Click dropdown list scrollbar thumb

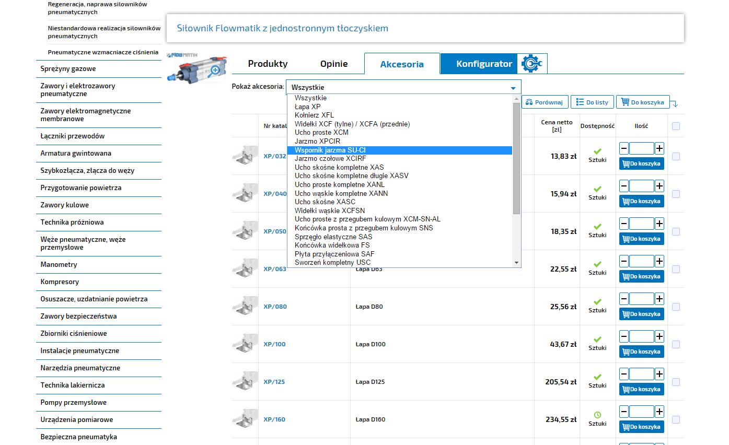pyautogui.click(x=516, y=158)
